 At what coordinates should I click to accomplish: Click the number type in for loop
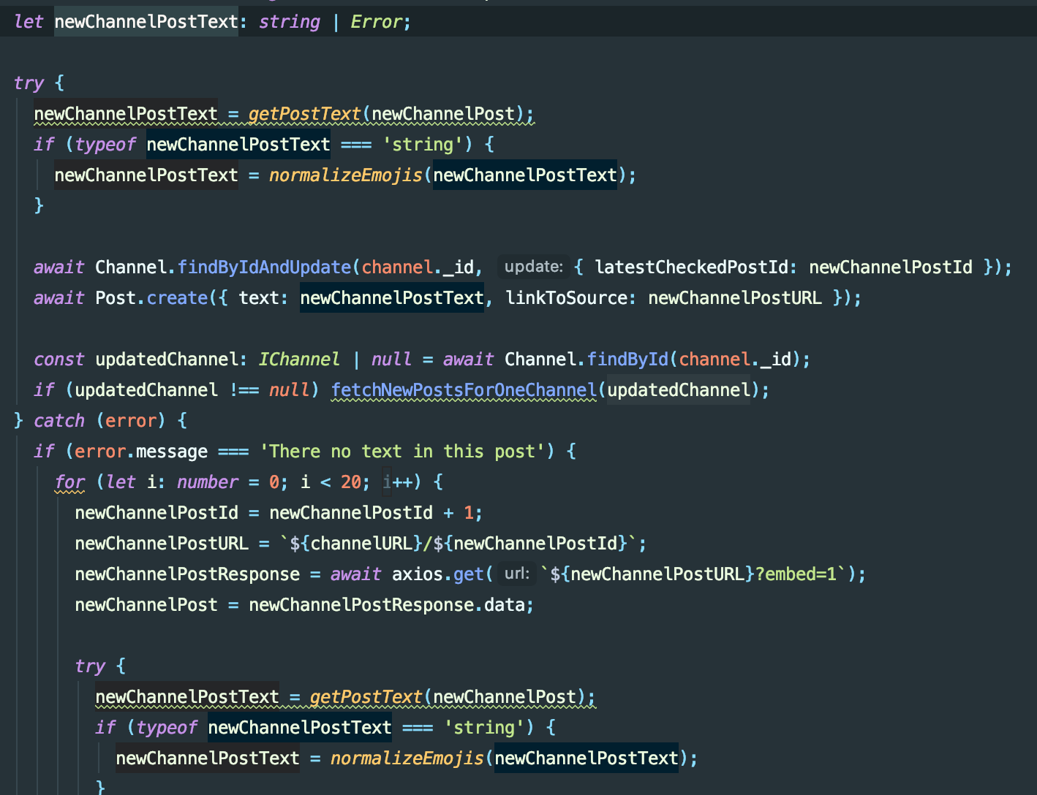point(208,482)
